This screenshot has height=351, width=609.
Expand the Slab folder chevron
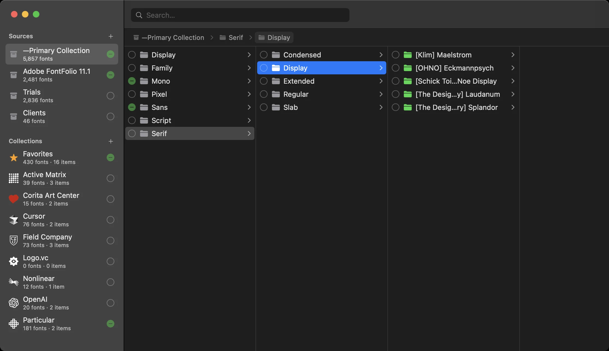(x=381, y=107)
